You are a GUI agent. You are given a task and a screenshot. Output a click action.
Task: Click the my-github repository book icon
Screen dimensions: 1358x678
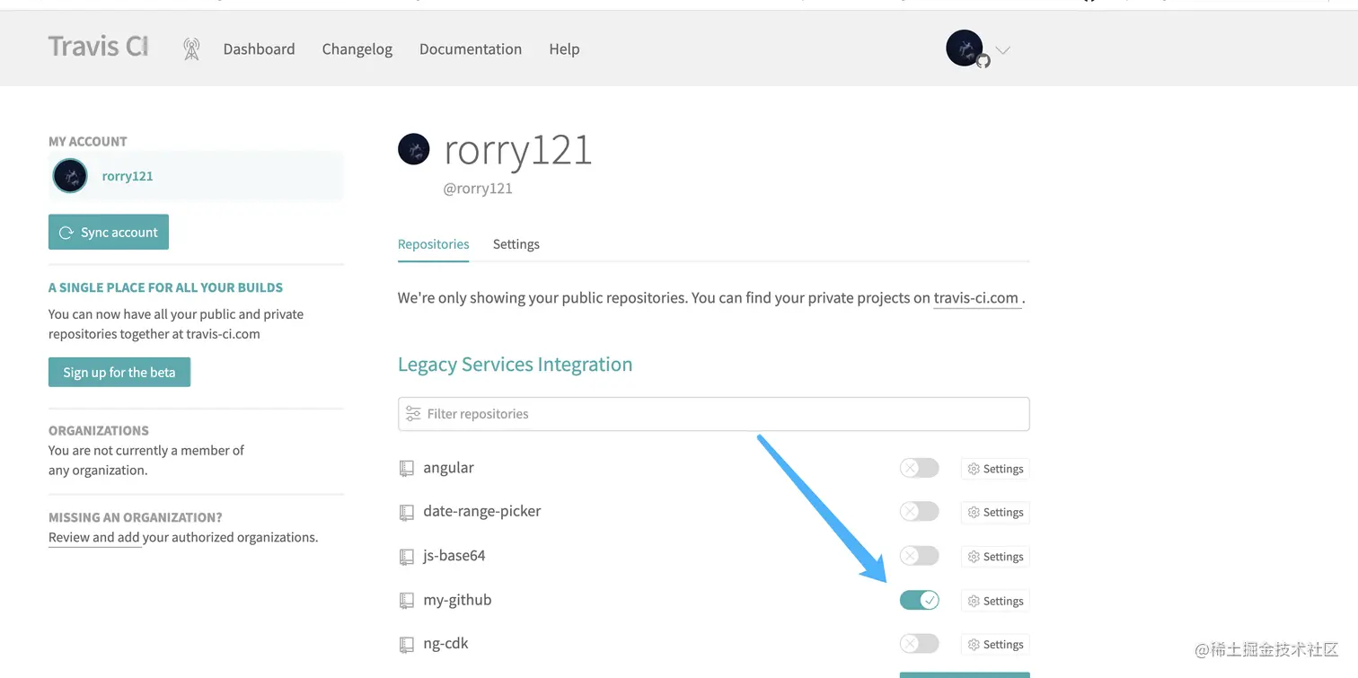(407, 600)
